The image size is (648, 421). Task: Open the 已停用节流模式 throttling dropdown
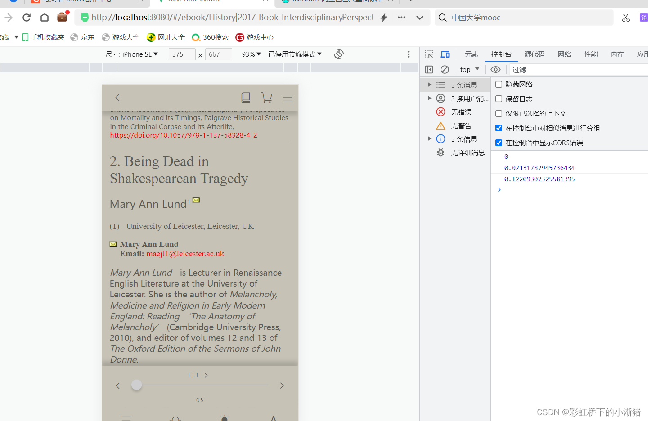(x=295, y=54)
